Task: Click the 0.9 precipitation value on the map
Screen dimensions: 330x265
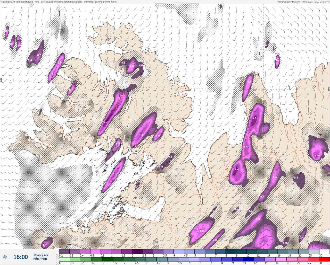Action: click(60, 63)
